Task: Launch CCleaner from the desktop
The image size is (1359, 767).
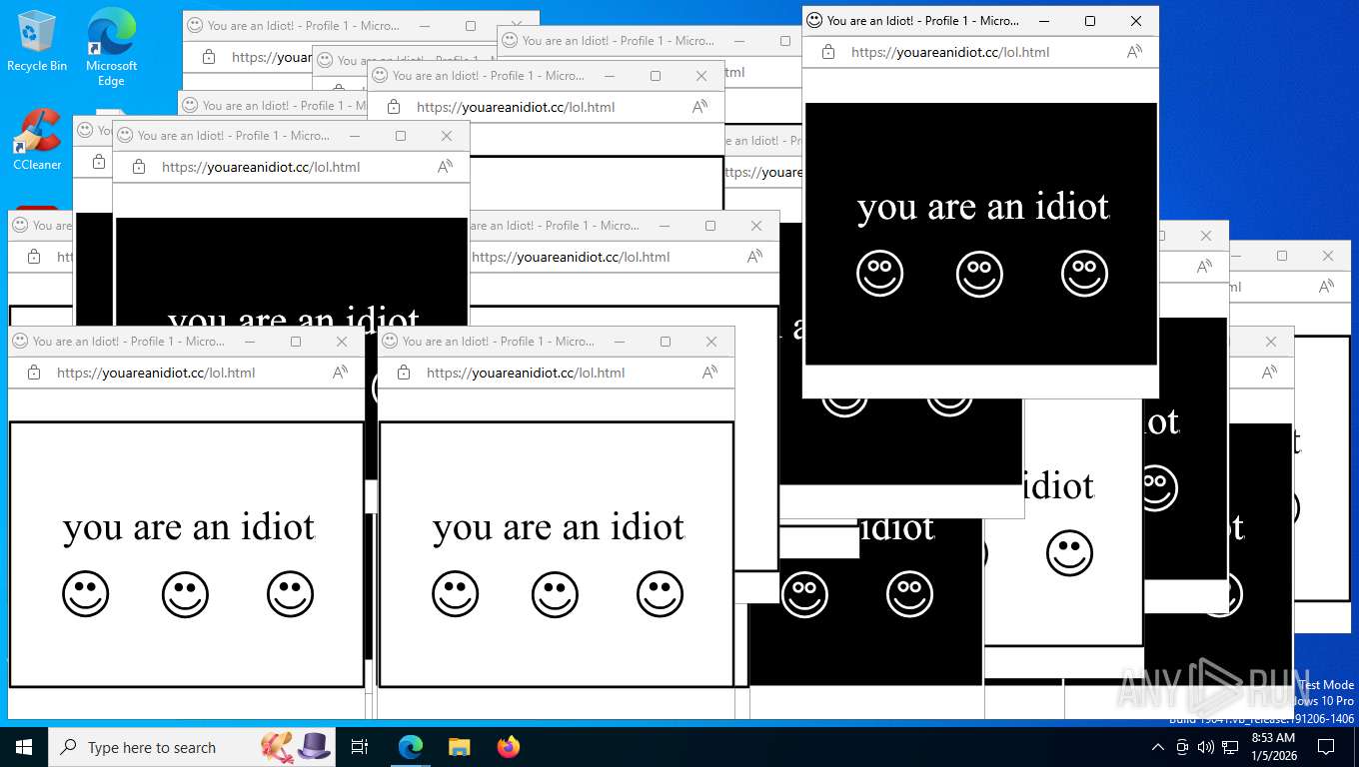Action: pos(37,140)
